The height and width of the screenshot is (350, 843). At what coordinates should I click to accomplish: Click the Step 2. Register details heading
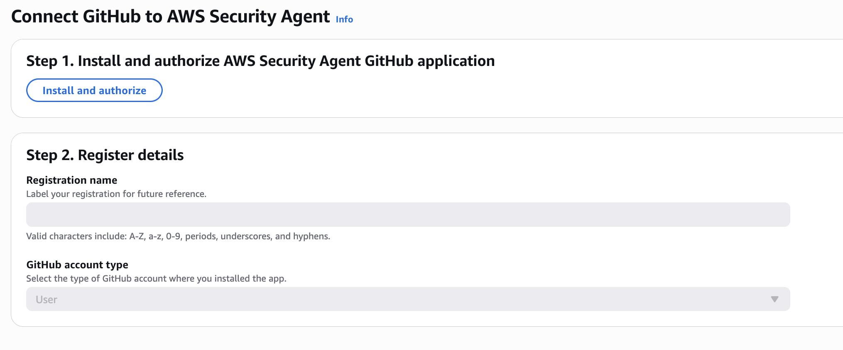pyautogui.click(x=105, y=155)
